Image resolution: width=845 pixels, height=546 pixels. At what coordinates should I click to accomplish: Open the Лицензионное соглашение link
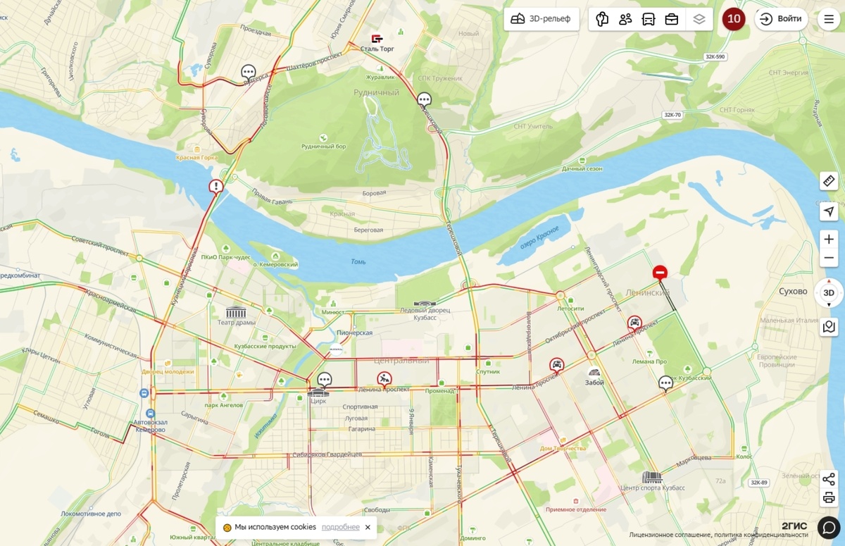[669, 535]
